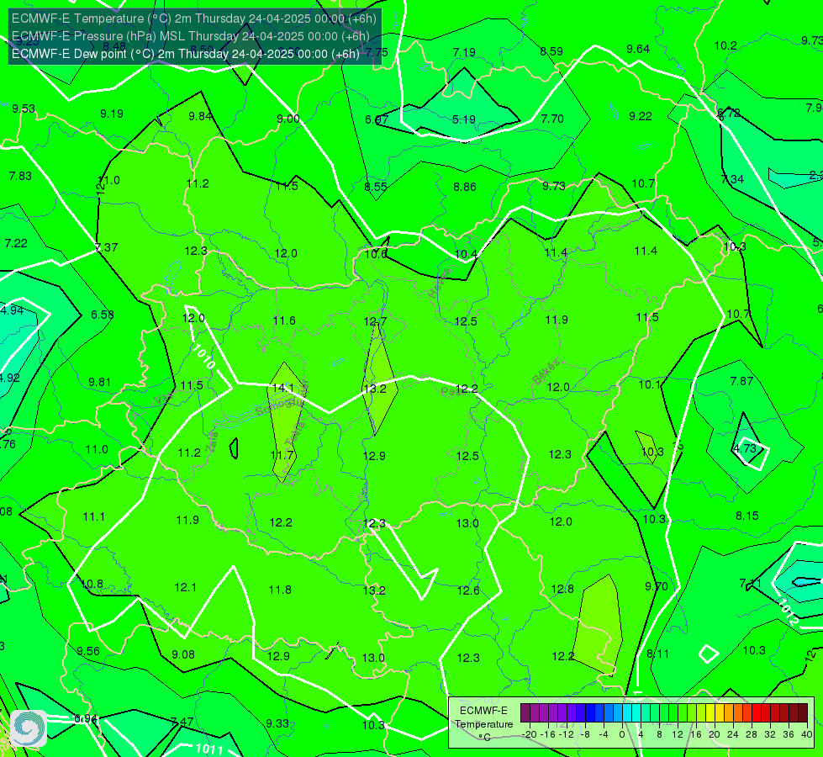Click the 8.59 temperature value
823x757 pixels.
pyautogui.click(x=551, y=51)
